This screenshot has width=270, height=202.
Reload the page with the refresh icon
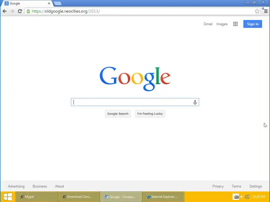pyautogui.click(x=20, y=11)
